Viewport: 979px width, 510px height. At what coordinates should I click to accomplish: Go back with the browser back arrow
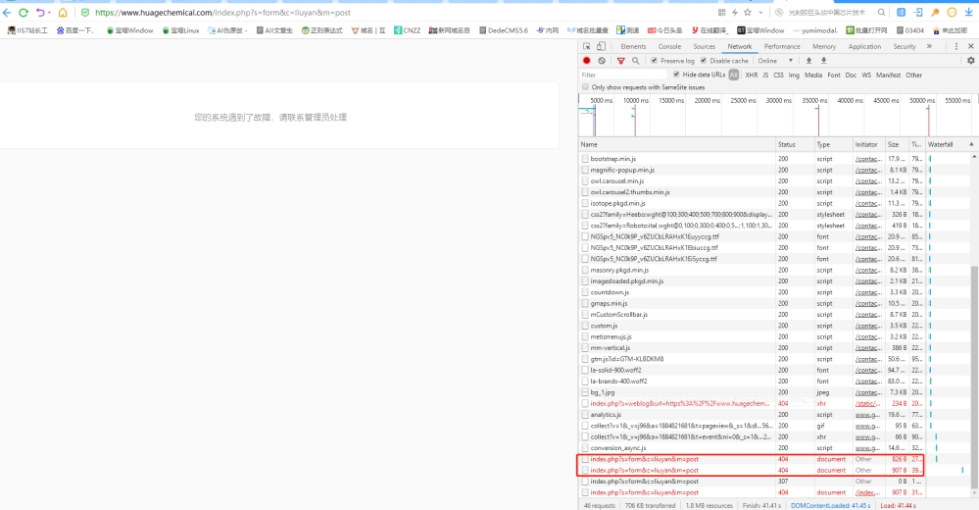pyautogui.click(x=7, y=13)
